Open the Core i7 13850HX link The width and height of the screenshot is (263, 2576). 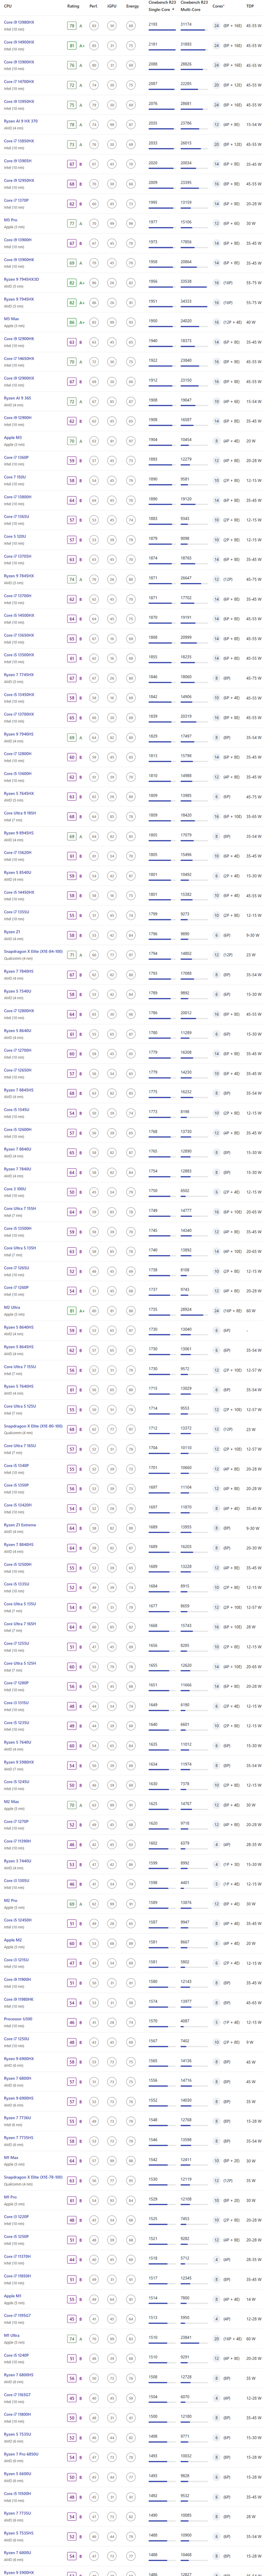click(x=19, y=141)
